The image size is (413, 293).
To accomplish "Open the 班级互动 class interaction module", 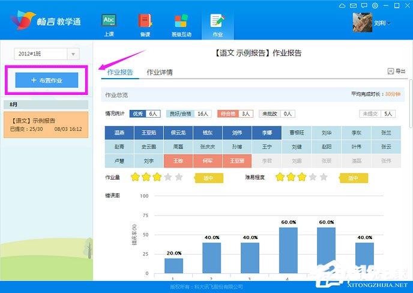I will (x=181, y=25).
